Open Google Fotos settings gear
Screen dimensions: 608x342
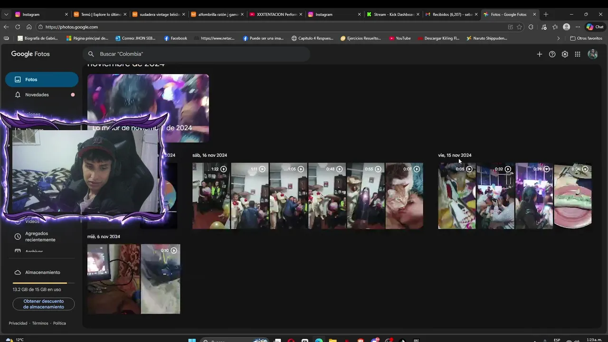click(565, 54)
